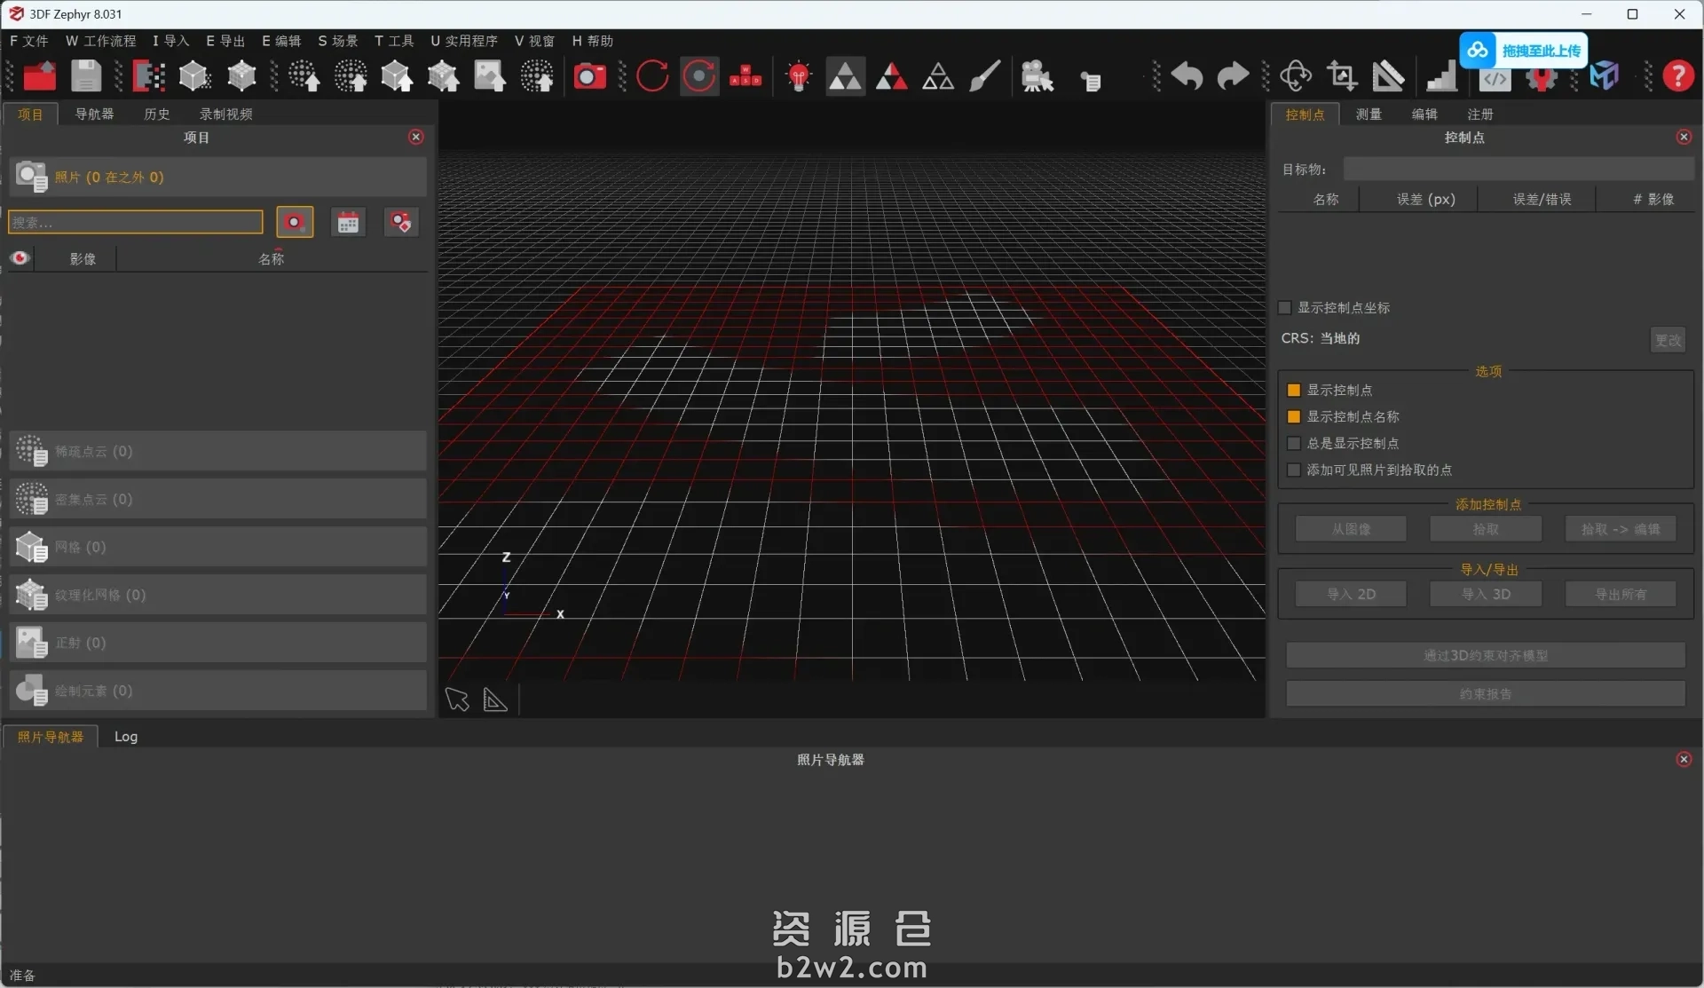Click the ruler triangle measurement icon
The width and height of the screenshot is (1704, 988).
coord(1388,76)
